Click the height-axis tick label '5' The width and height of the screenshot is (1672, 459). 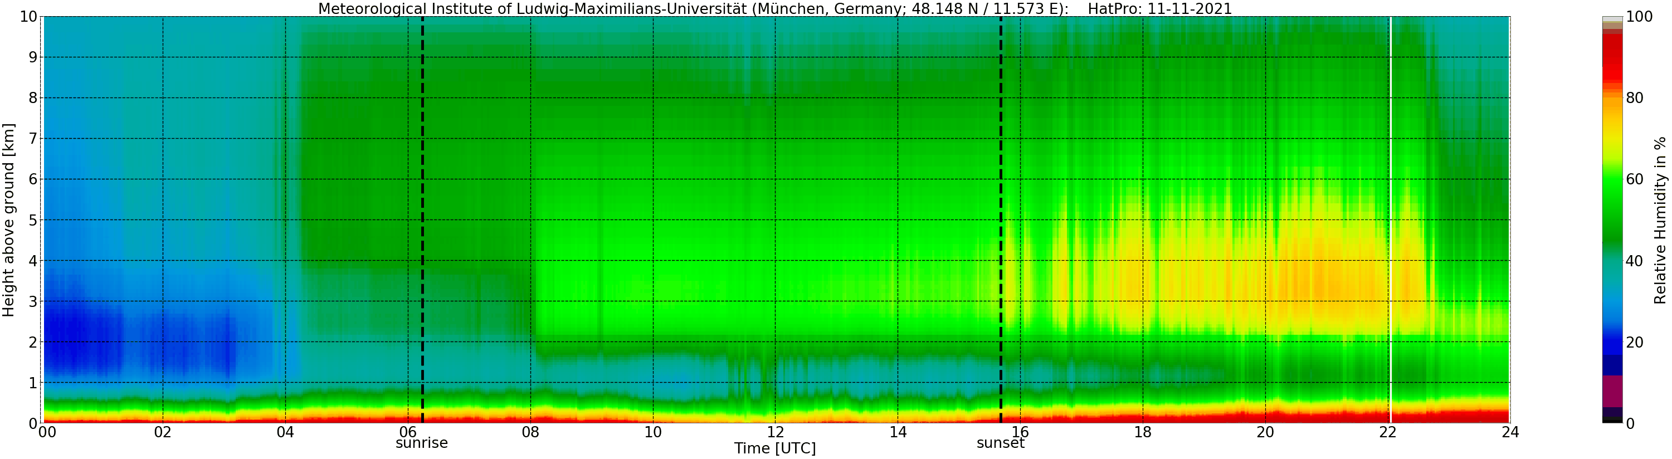click(32, 220)
